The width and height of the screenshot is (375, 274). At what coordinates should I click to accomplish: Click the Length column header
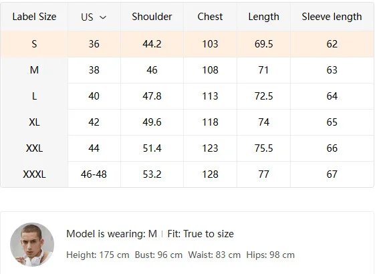(x=263, y=17)
